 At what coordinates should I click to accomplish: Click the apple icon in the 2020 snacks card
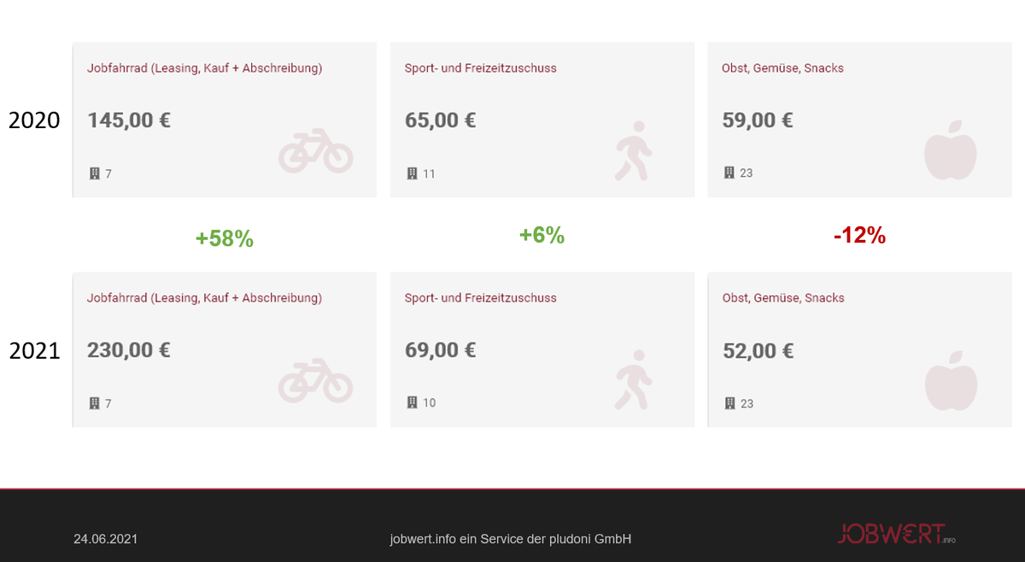[950, 150]
